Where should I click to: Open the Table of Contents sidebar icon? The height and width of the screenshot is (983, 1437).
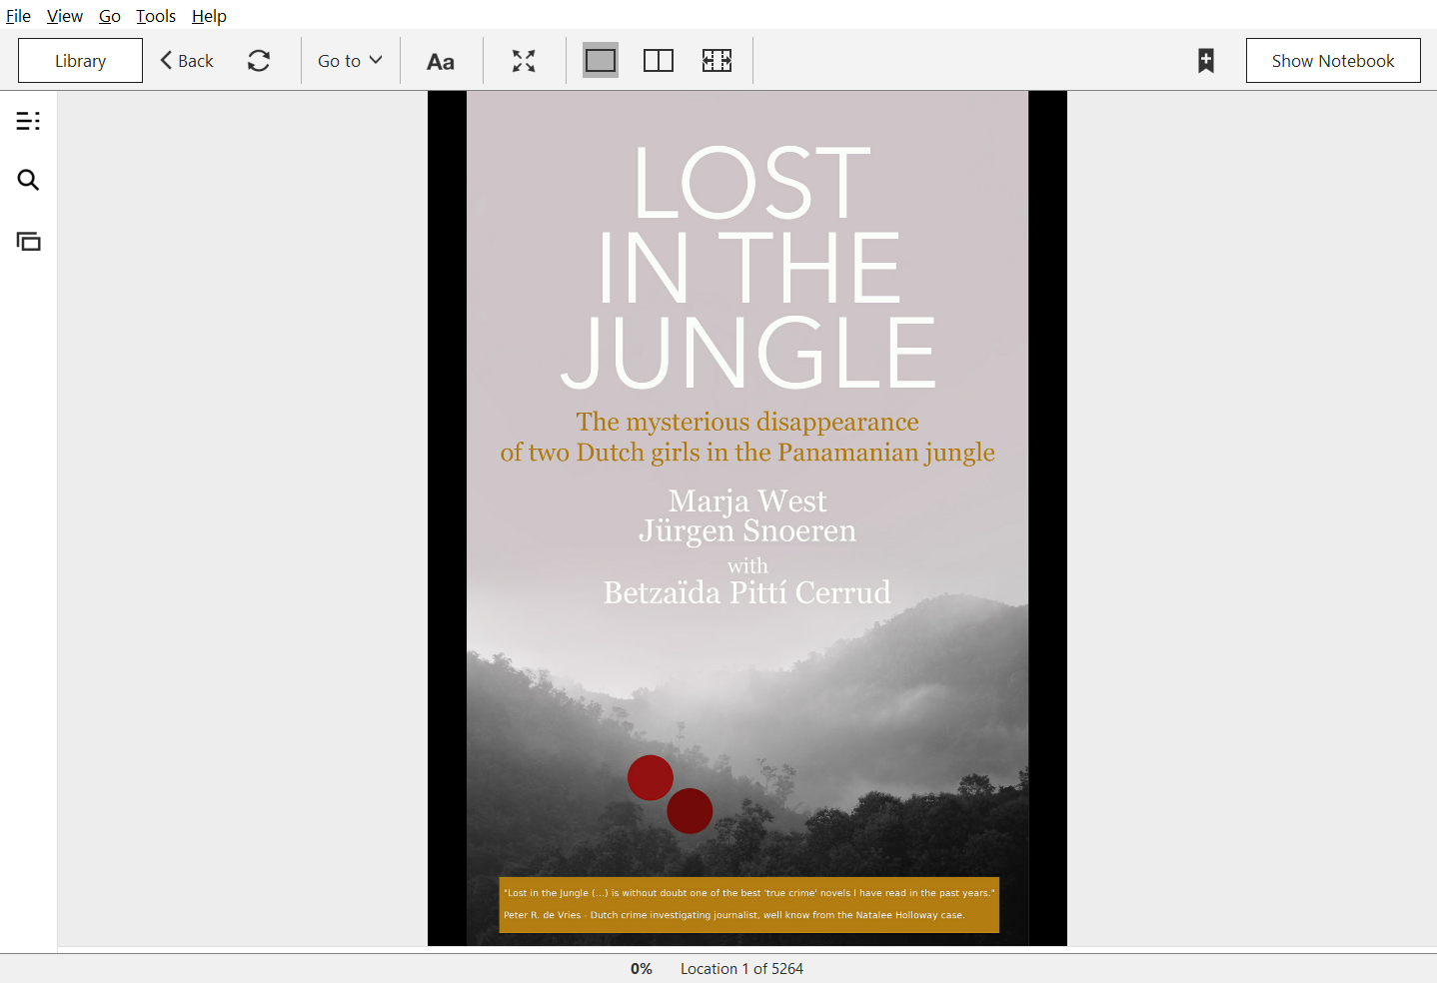28,121
